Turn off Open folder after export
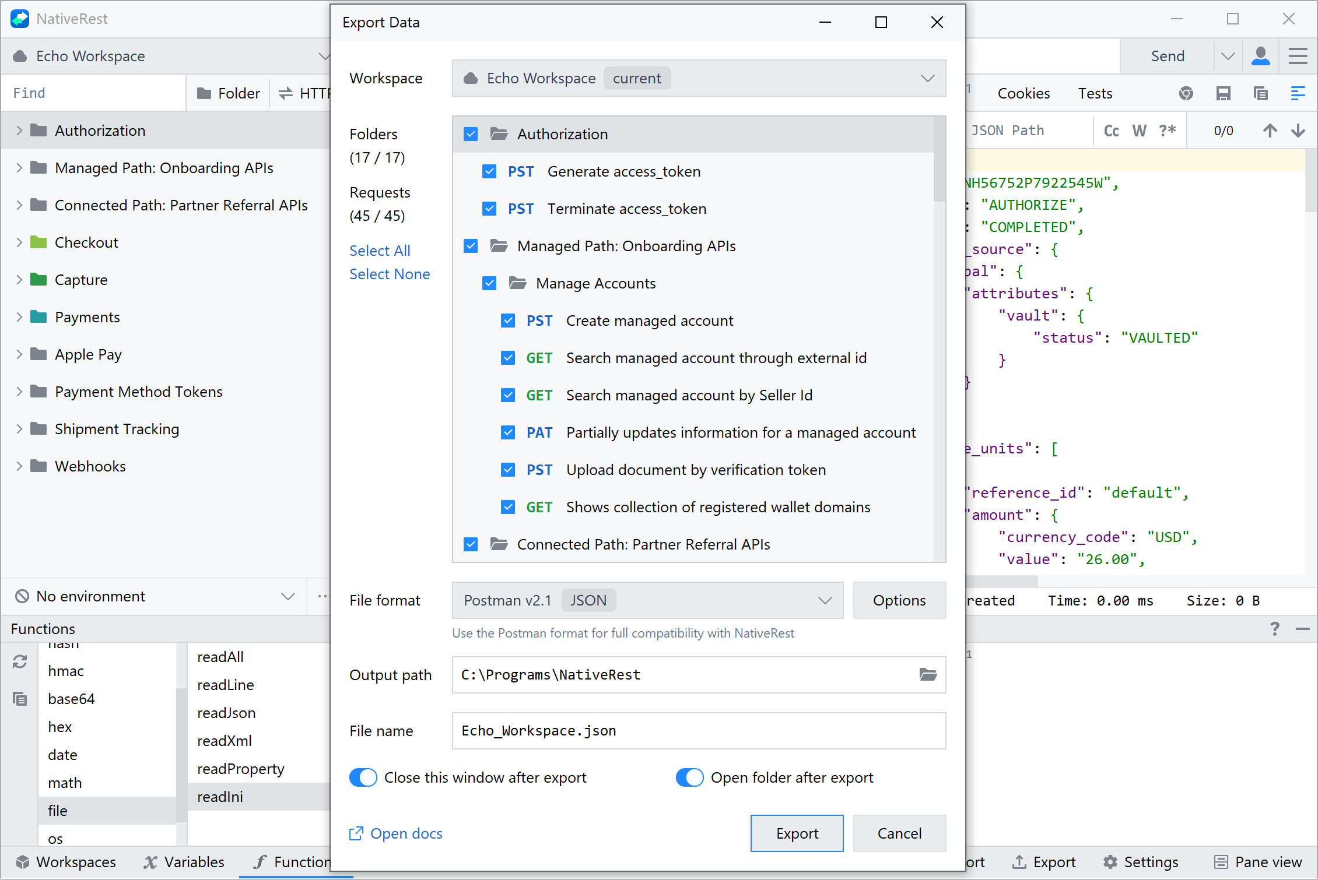The image size is (1318, 880). pyautogui.click(x=690, y=777)
